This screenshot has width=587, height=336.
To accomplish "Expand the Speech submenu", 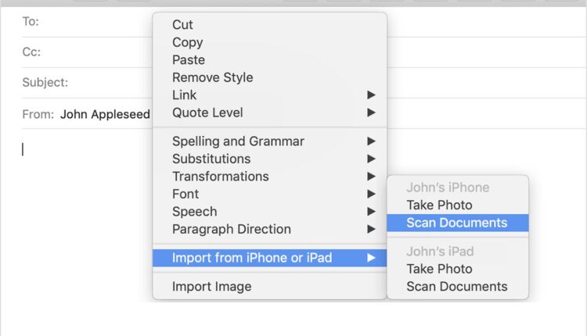I will coord(194,212).
